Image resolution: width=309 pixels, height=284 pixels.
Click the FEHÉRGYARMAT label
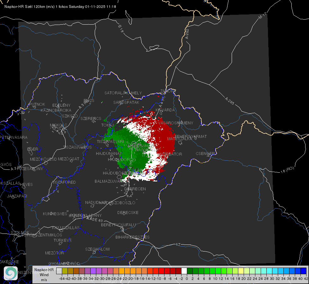[191, 136]
